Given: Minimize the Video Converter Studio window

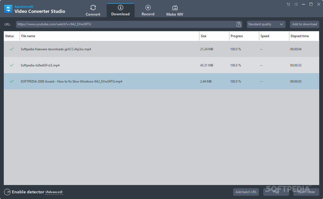Looking at the screenshot, I should point(304,4).
